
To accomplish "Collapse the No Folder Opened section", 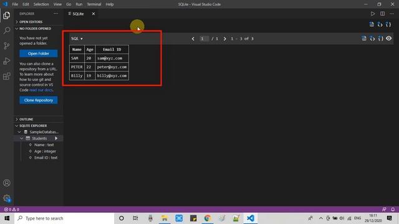I will pos(38,29).
